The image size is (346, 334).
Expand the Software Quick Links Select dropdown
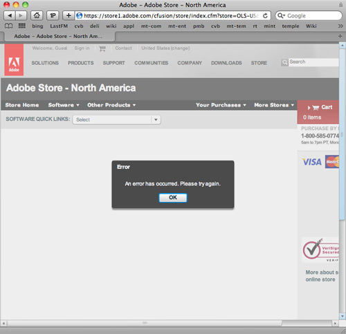coord(116,120)
